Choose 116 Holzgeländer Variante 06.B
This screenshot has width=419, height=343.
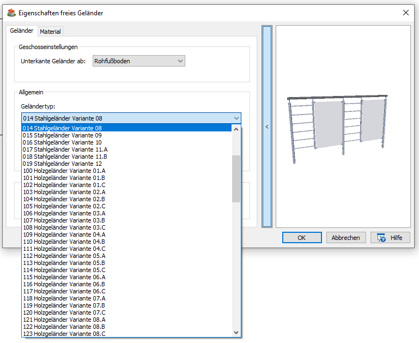pyautogui.click(x=64, y=284)
